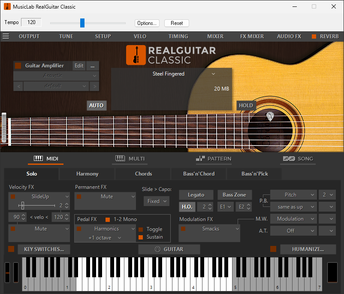The width and height of the screenshot is (344, 294).
Task: Toggle the Legato button
Action: (196, 195)
